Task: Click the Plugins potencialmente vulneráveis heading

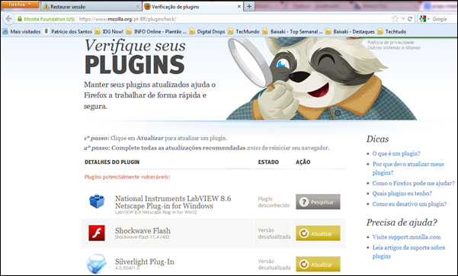Action: (127, 177)
